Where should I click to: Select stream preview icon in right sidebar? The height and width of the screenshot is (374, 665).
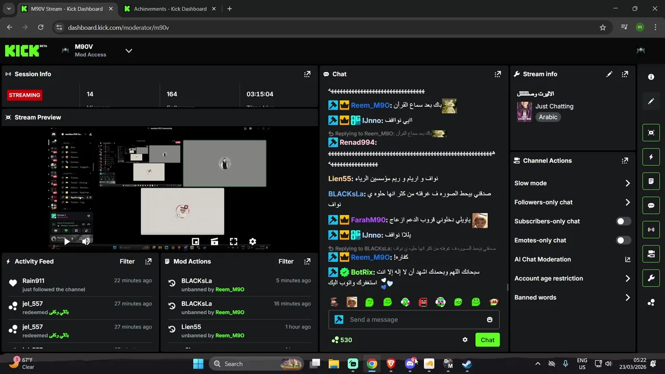coord(651,132)
